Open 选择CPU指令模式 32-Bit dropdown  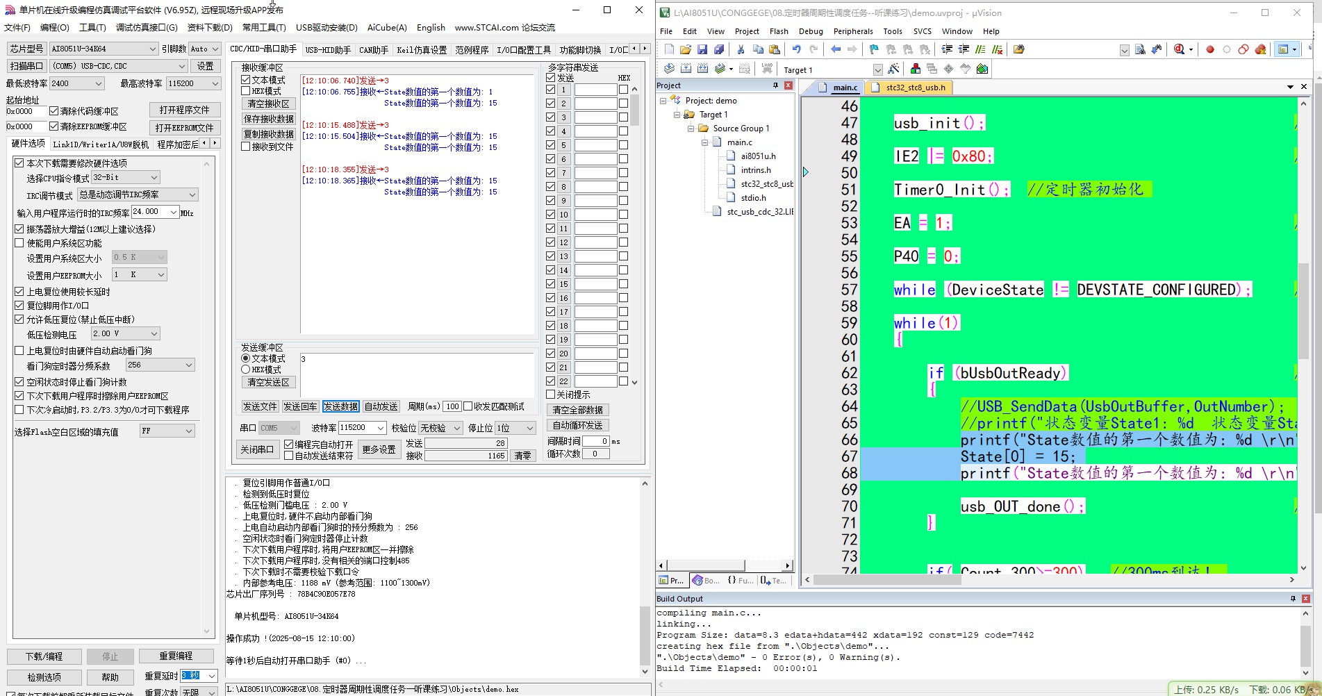[126, 178]
